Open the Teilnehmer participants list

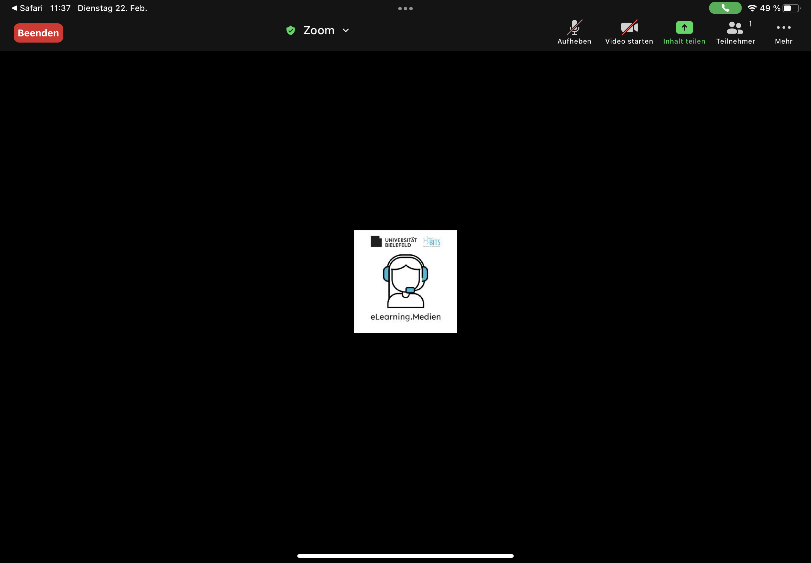tap(735, 32)
